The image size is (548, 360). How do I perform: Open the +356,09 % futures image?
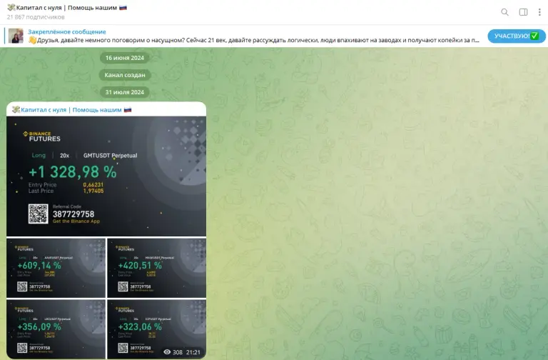click(x=56, y=329)
